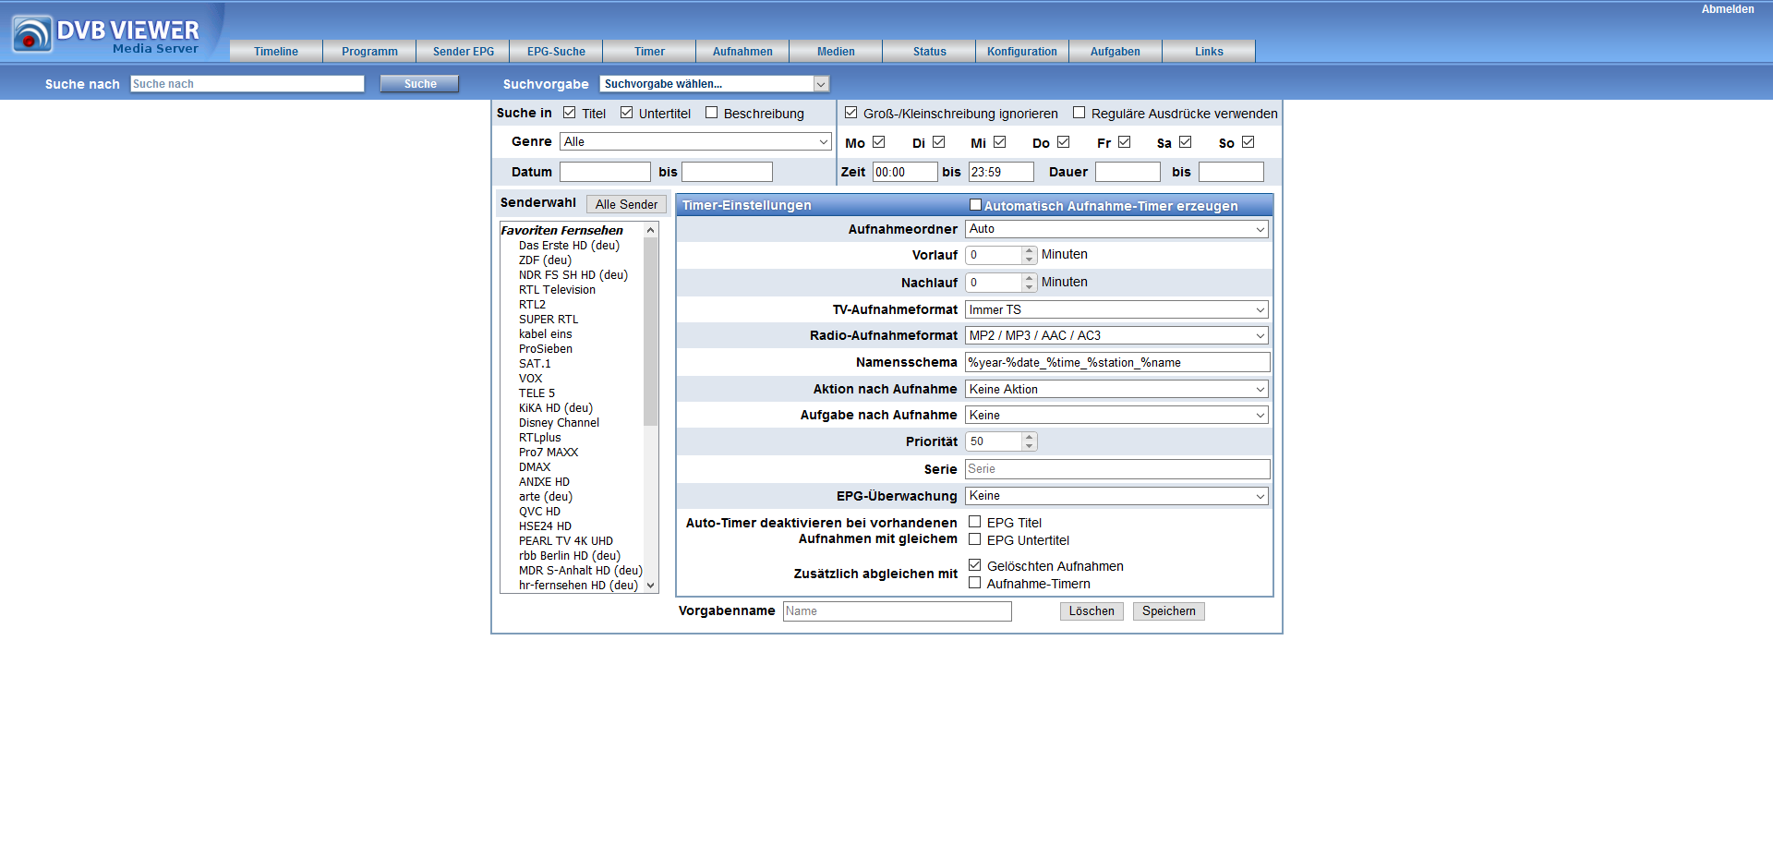
Task: Open the Programm tab
Action: pyautogui.click(x=369, y=52)
